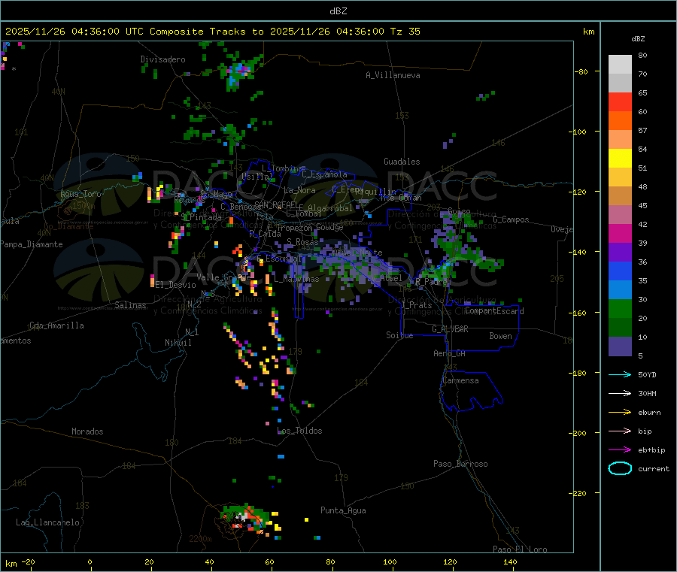This screenshot has height=572, width=677.
Task: Click the Los_Toldos map label
Action: click(299, 431)
